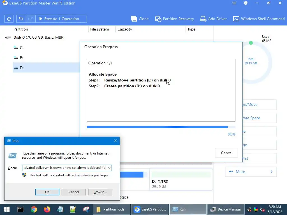Click the Partition column header
The image size is (287, 215).
pos(21,29)
